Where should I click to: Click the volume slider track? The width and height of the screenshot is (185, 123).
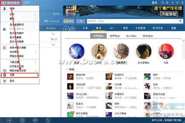54,21
